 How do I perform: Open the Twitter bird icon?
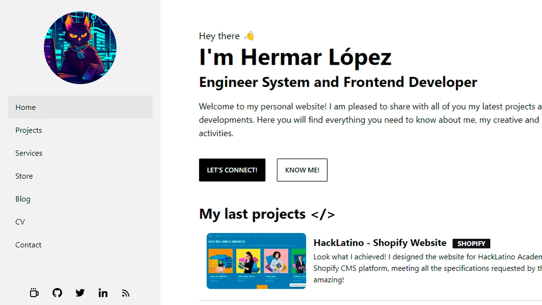pos(80,293)
